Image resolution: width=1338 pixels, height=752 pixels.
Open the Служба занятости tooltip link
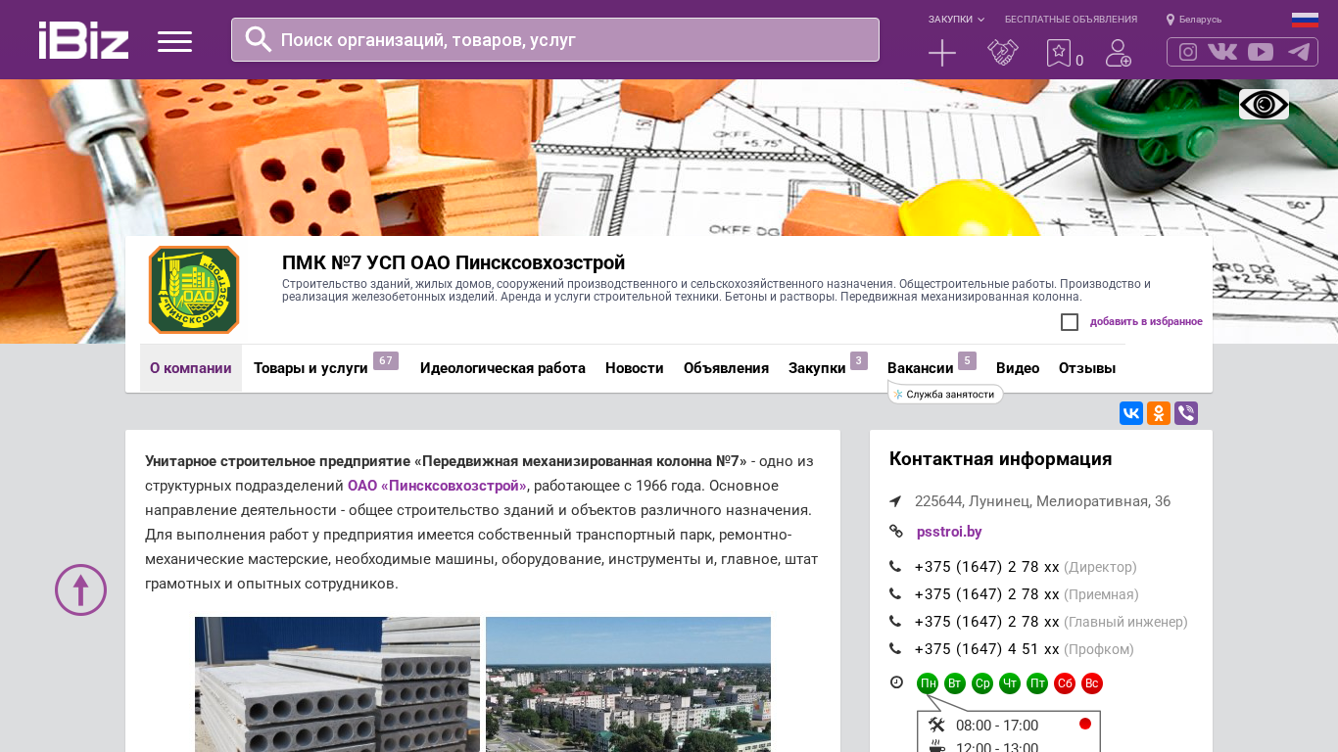[945, 394]
